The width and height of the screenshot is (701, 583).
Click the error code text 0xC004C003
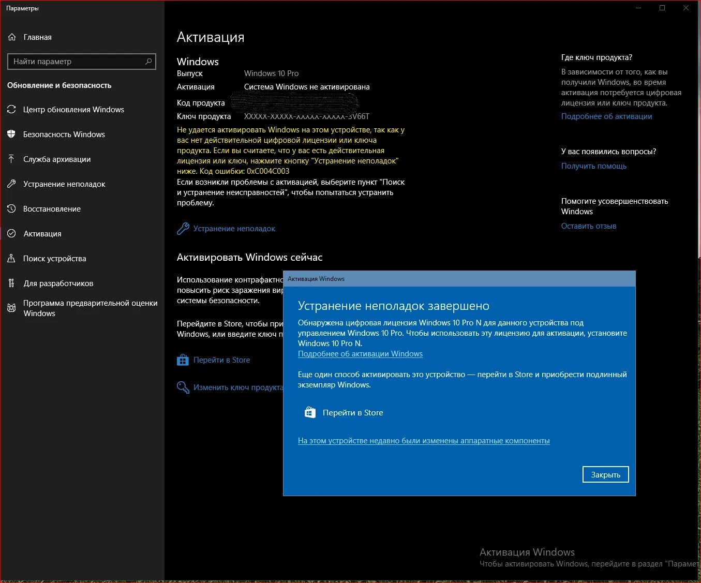(x=268, y=171)
